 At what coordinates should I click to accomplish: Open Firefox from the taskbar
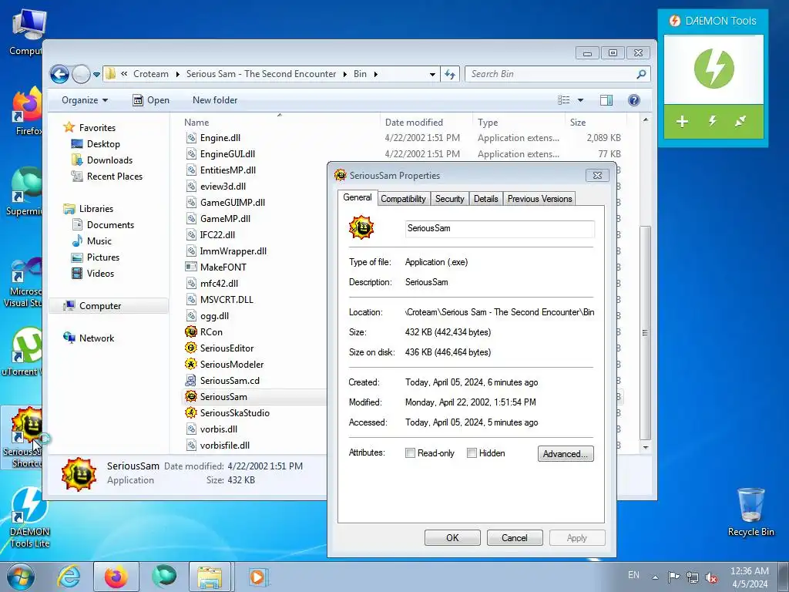click(x=116, y=577)
